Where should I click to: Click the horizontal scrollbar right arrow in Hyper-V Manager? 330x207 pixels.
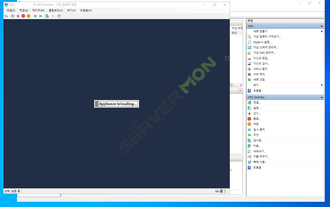click(x=241, y=85)
